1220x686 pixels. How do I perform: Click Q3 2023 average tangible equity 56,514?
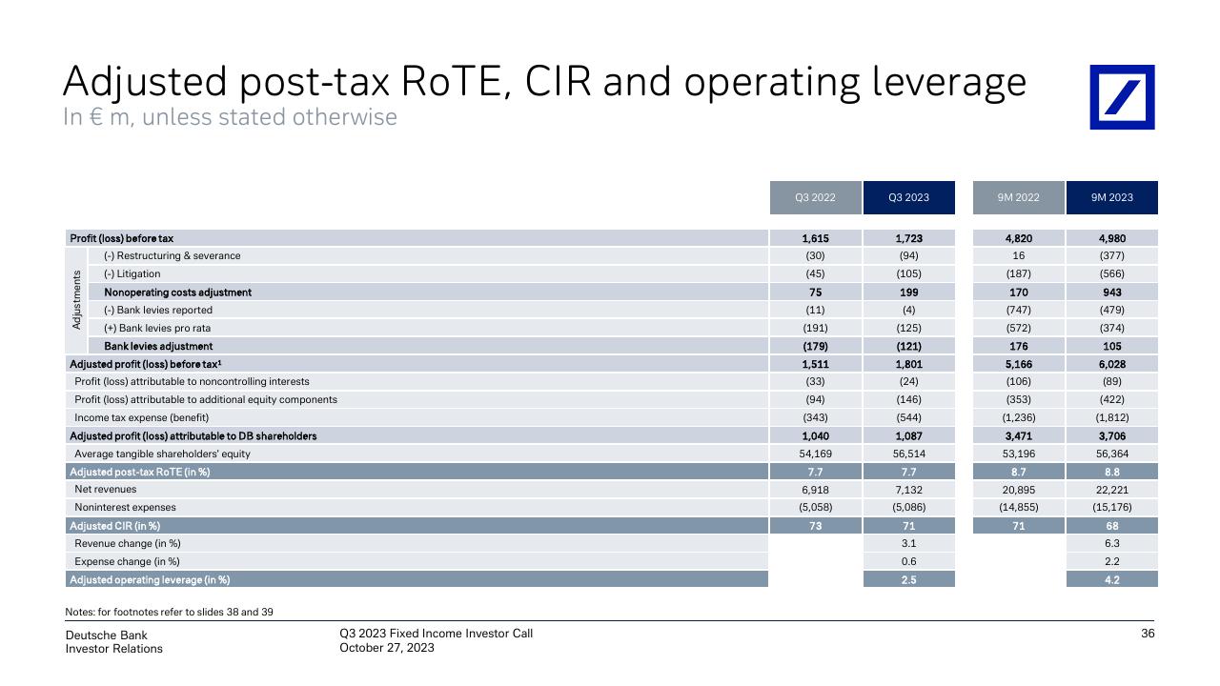point(908,454)
